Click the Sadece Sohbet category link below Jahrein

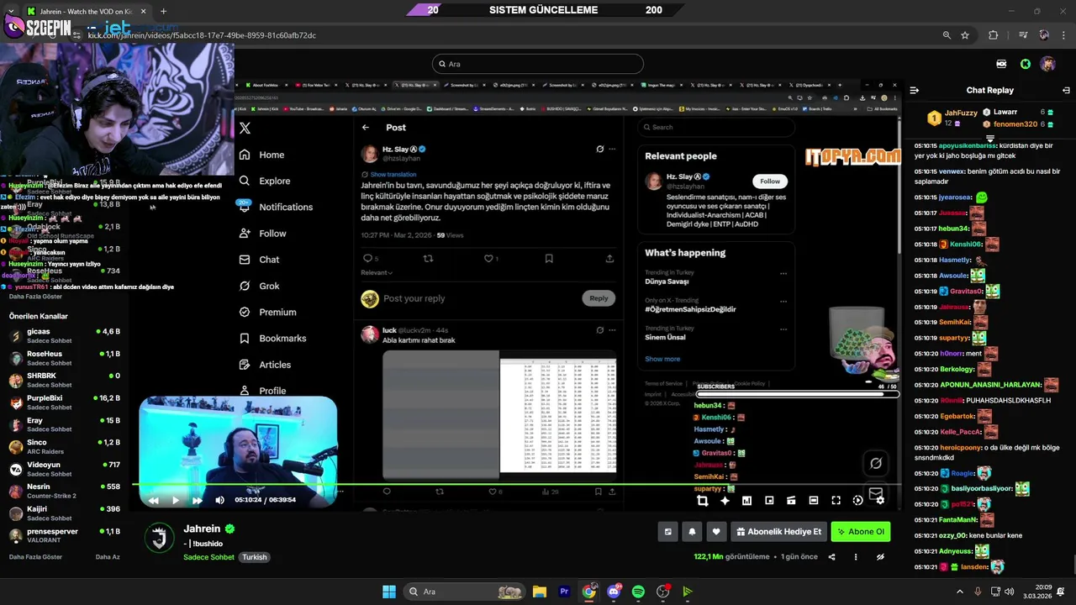208,557
